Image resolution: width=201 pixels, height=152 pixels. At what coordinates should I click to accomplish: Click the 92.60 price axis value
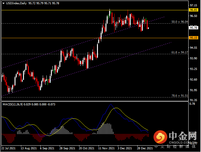[x=193, y=80]
